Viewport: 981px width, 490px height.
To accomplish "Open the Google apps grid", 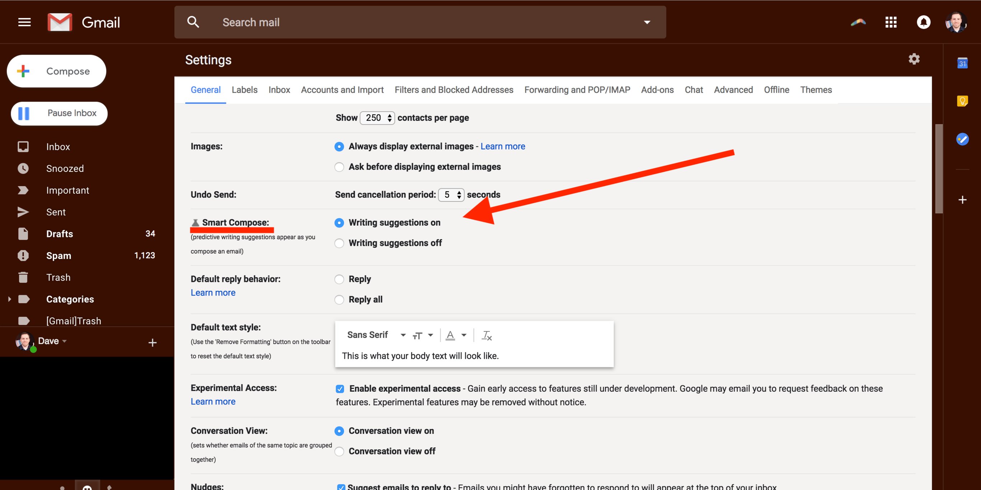I will pyautogui.click(x=891, y=22).
